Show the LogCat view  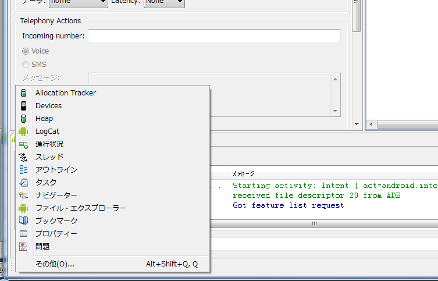tap(113, 131)
